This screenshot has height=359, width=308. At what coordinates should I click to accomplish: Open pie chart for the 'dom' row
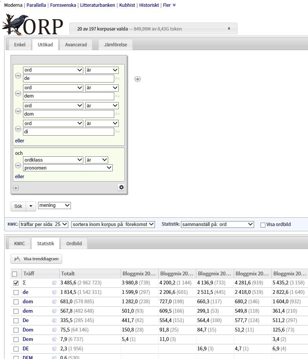(54, 301)
